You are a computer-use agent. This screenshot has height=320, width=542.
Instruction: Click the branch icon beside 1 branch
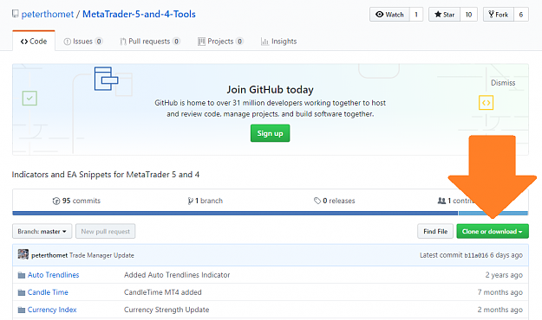(x=190, y=201)
